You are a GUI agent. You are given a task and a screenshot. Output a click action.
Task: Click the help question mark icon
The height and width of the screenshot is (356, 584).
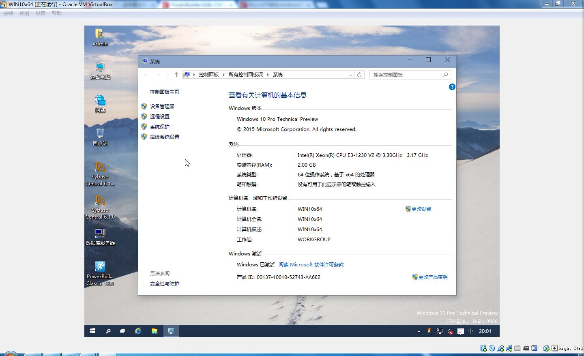pos(452,87)
